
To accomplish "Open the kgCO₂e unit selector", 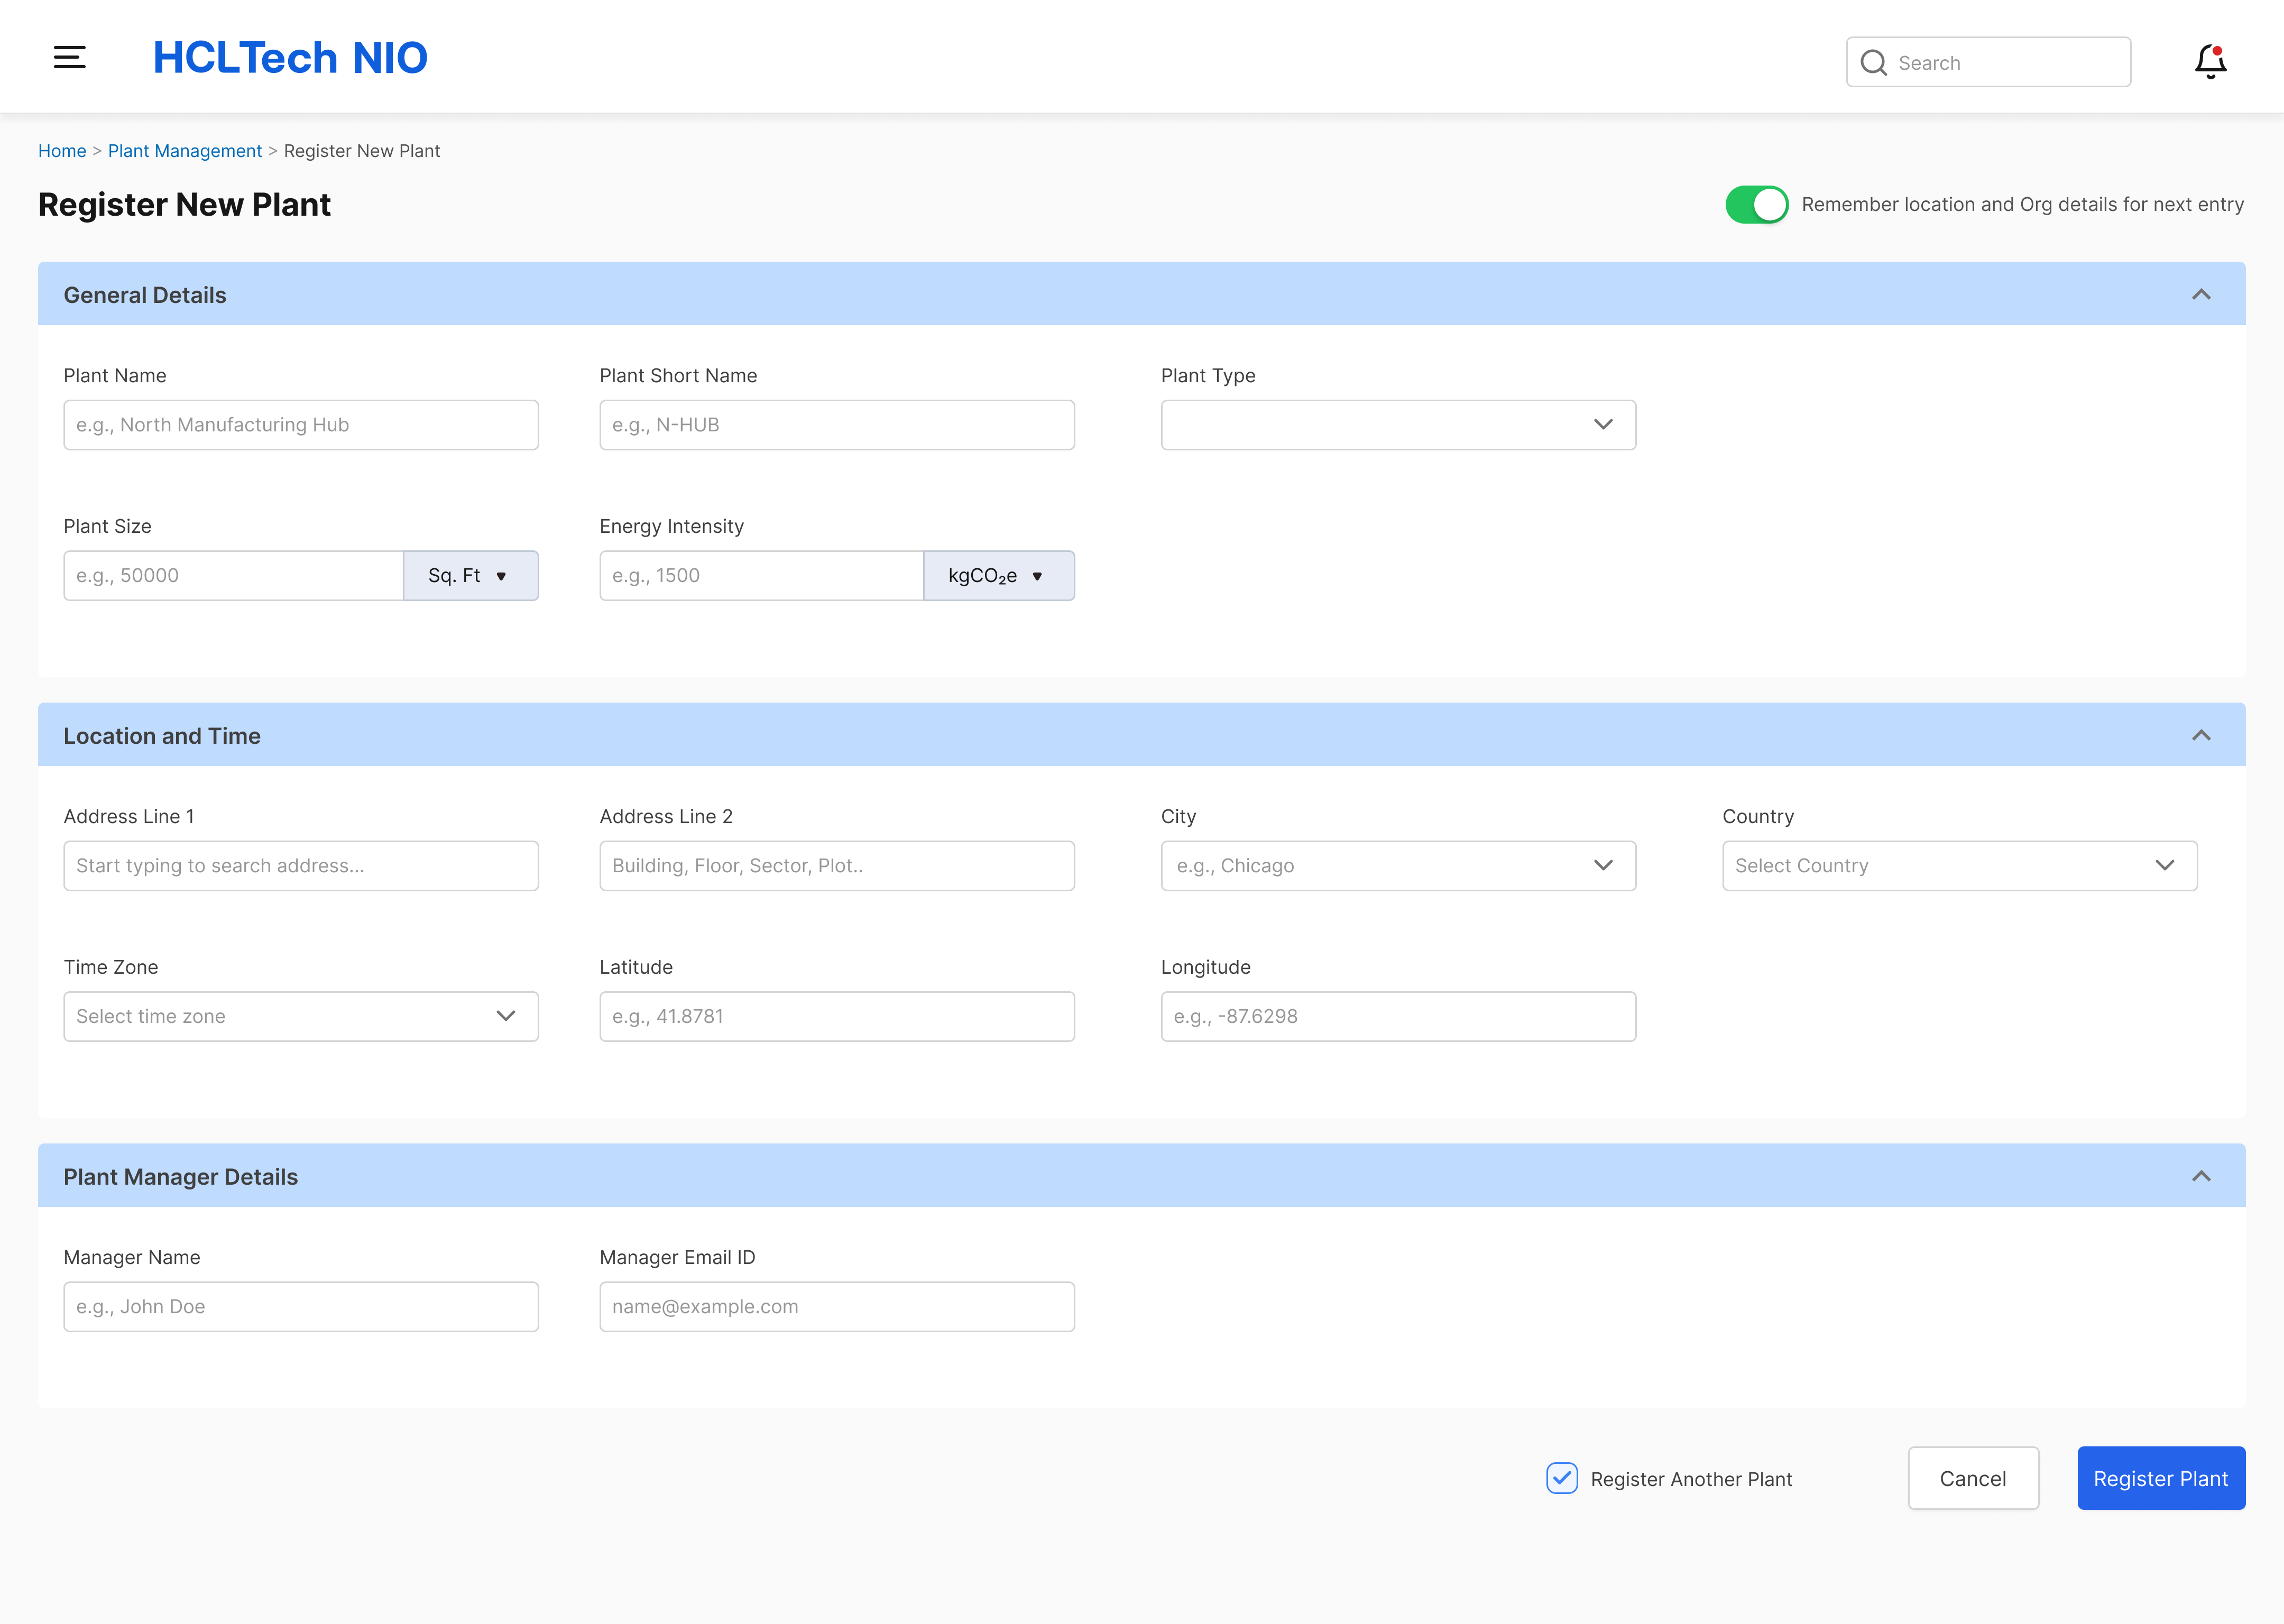I will (998, 576).
